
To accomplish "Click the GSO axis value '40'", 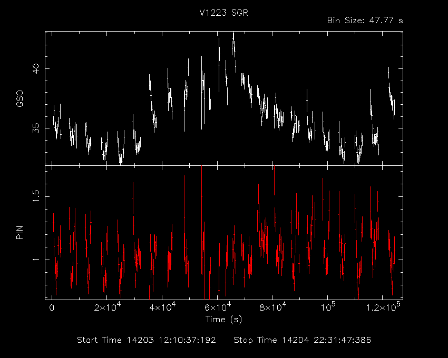I will coord(36,68).
